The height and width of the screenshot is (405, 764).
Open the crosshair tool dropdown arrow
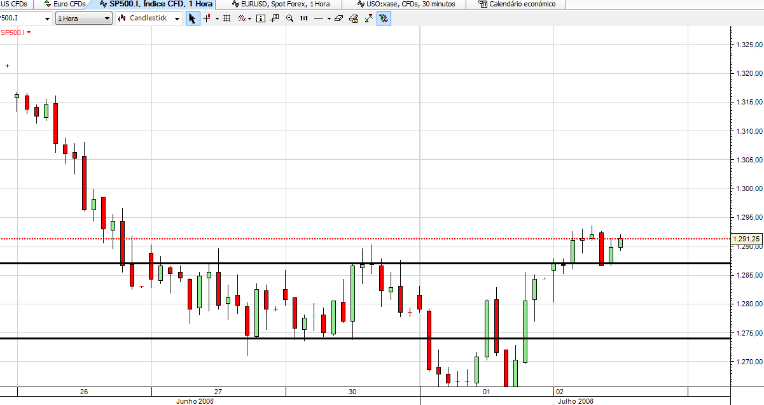(217, 18)
